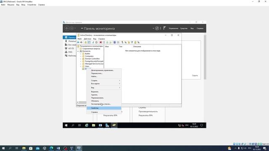Click Производительность link in Server Manager tile
The image size is (269, 151).
pyautogui.click(x=148, y=112)
